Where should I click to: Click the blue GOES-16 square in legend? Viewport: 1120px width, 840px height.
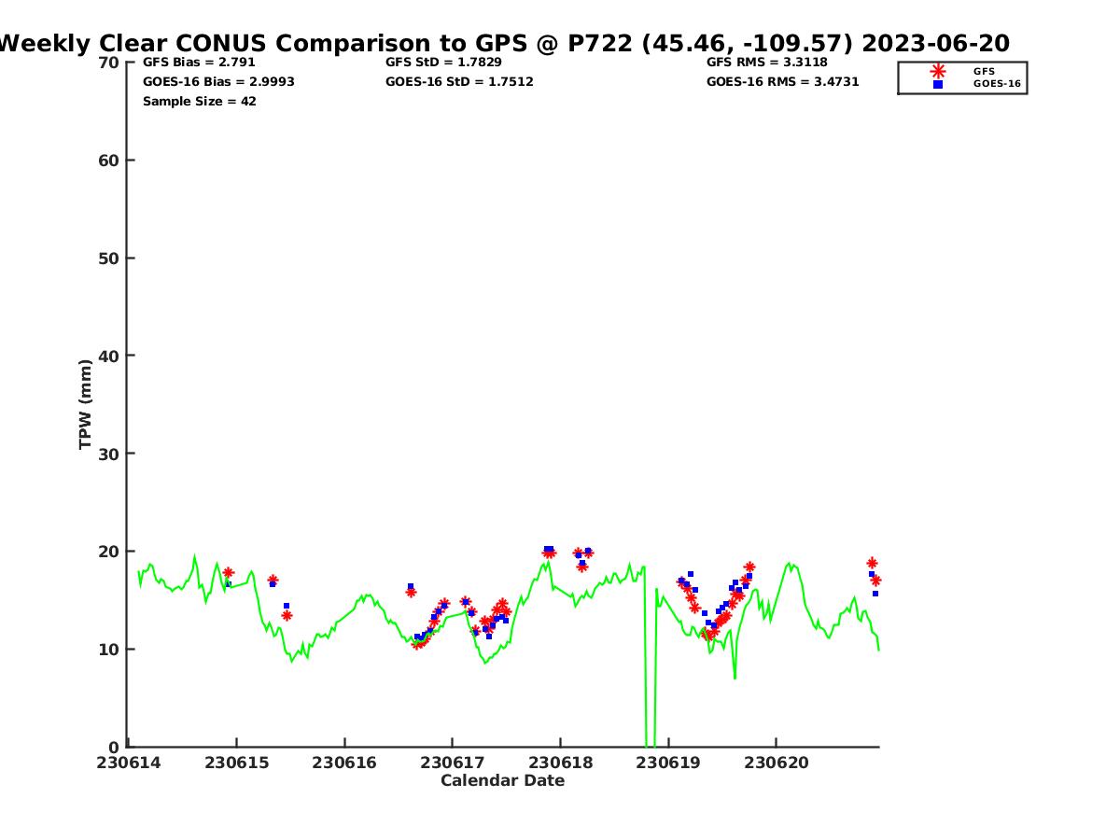pos(938,84)
